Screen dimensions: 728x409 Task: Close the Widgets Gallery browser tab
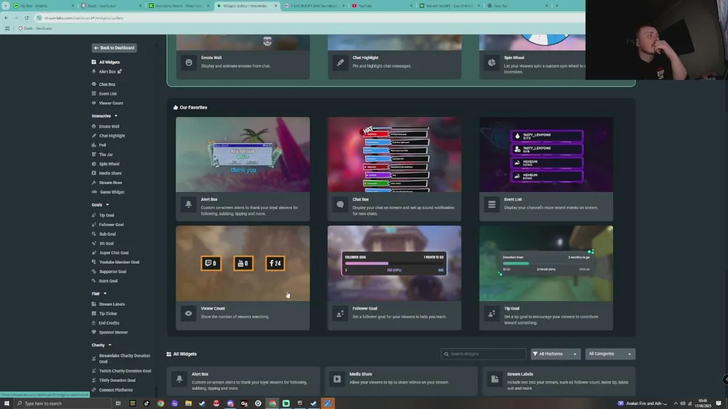[276, 6]
